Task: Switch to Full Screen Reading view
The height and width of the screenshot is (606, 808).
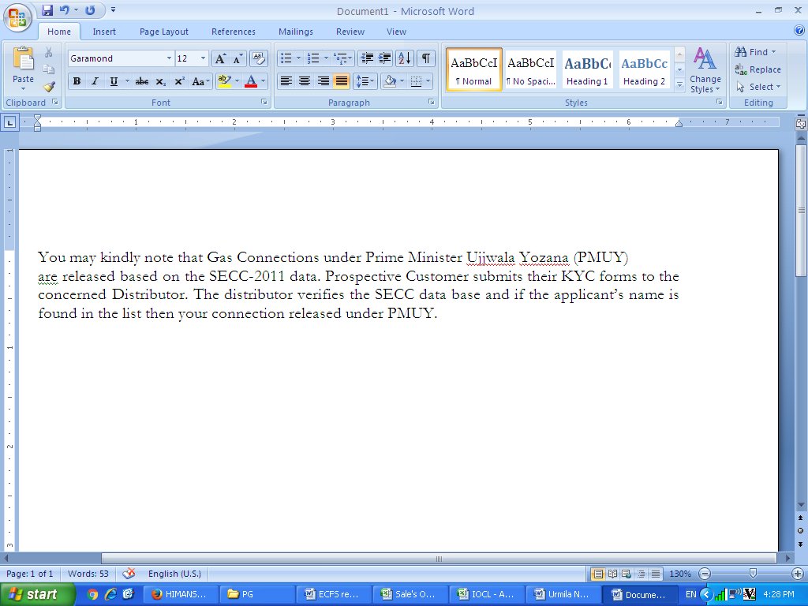Action: (x=612, y=574)
